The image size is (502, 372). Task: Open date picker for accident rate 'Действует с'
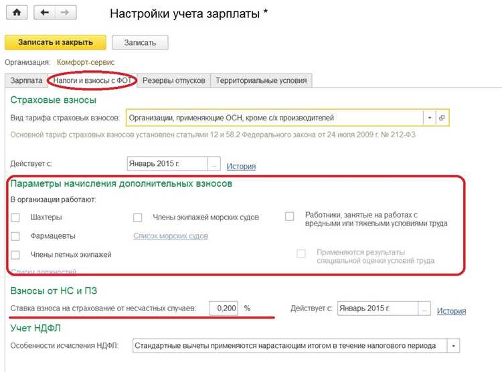(424, 308)
